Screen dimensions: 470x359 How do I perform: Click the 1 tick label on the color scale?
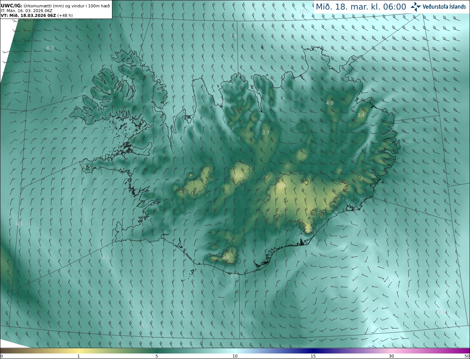point(79,356)
